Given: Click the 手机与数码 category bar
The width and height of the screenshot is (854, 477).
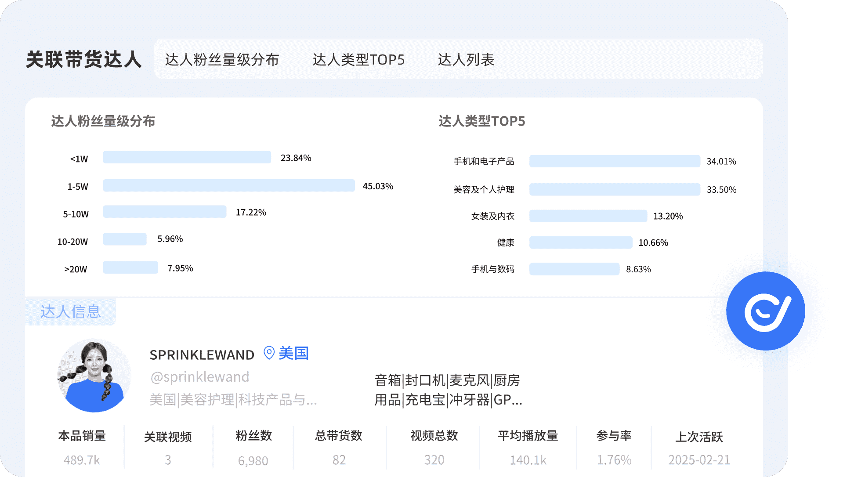Looking at the screenshot, I should click(574, 269).
